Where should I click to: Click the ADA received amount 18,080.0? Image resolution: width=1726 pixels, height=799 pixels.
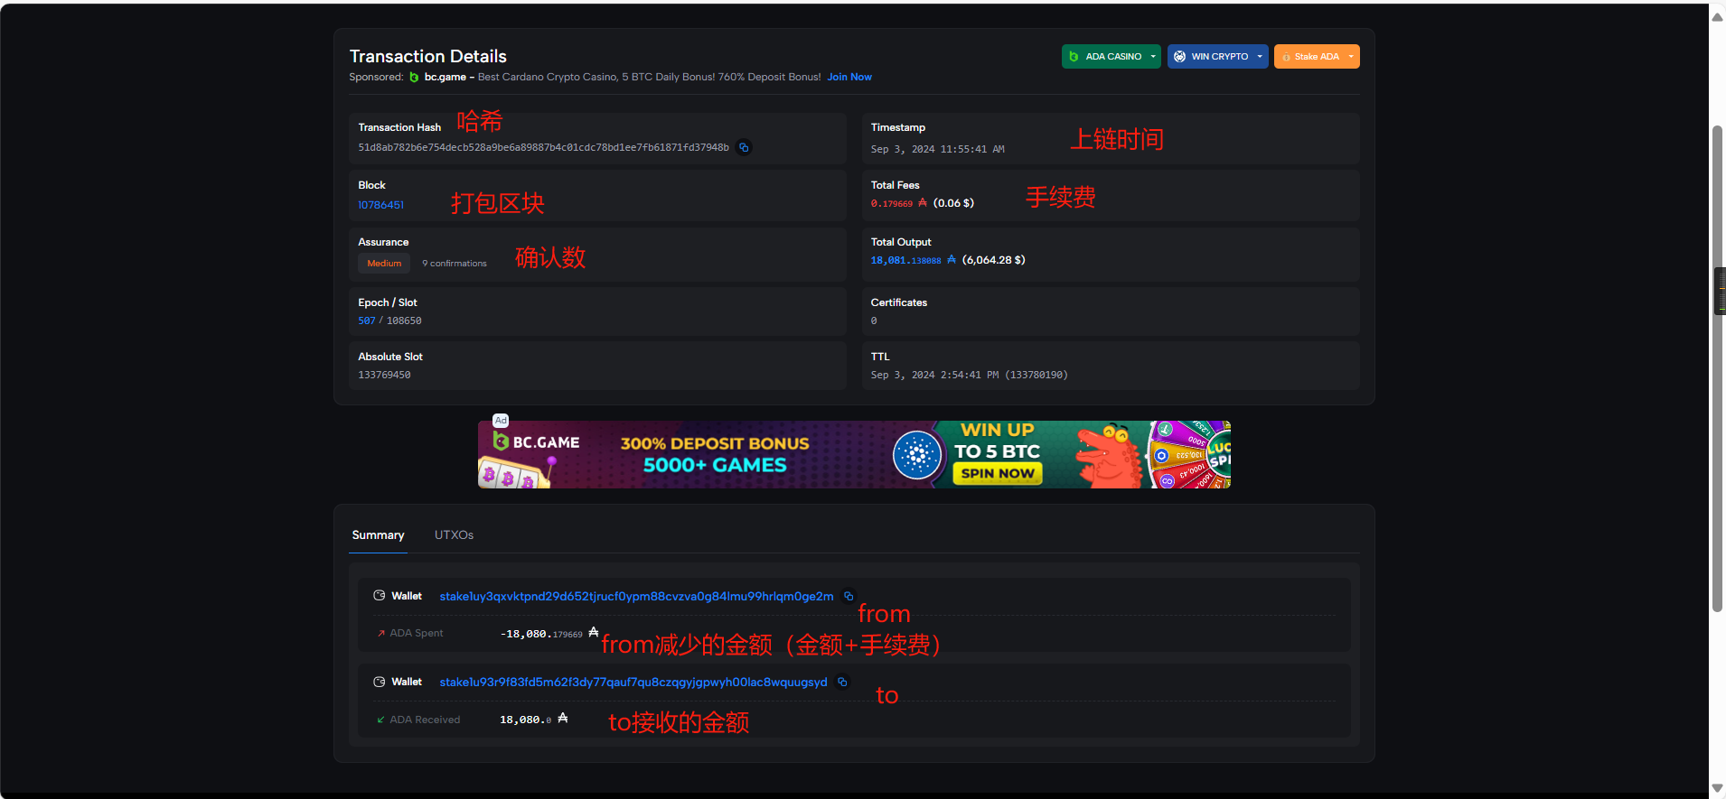(x=525, y=720)
